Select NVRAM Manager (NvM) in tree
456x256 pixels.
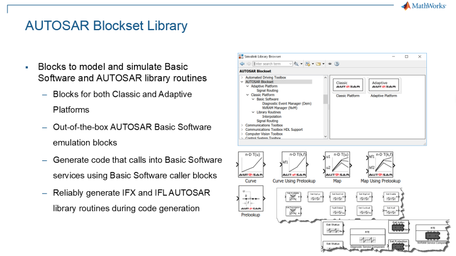pos(280,108)
